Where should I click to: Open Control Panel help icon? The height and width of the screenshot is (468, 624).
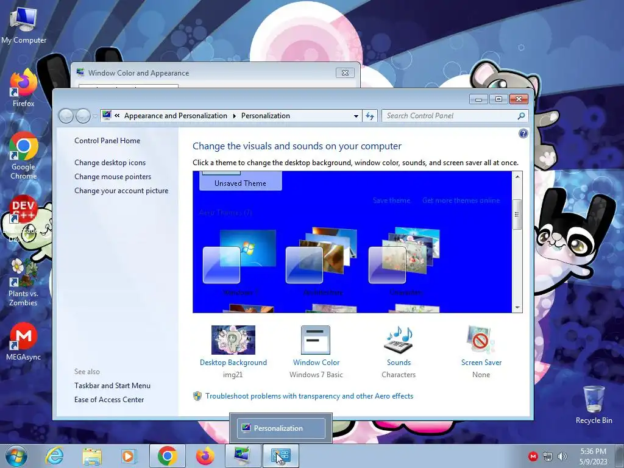coord(523,133)
